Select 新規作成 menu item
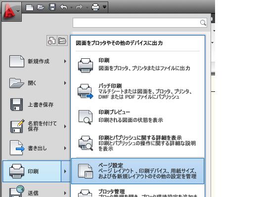Viewport: 264px width, 197px height. (37, 61)
